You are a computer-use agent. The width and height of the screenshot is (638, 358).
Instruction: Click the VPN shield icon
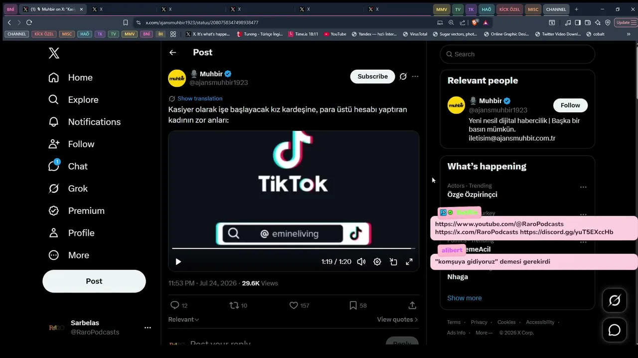point(608,22)
